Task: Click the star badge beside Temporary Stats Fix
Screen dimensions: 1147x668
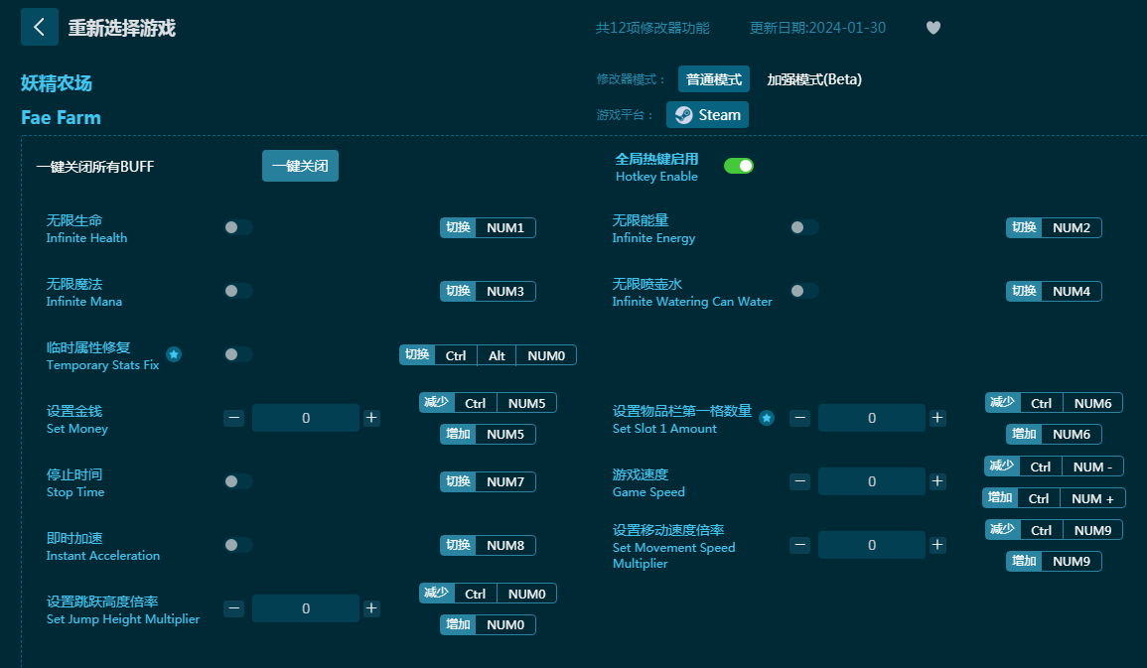Action: 174,354
